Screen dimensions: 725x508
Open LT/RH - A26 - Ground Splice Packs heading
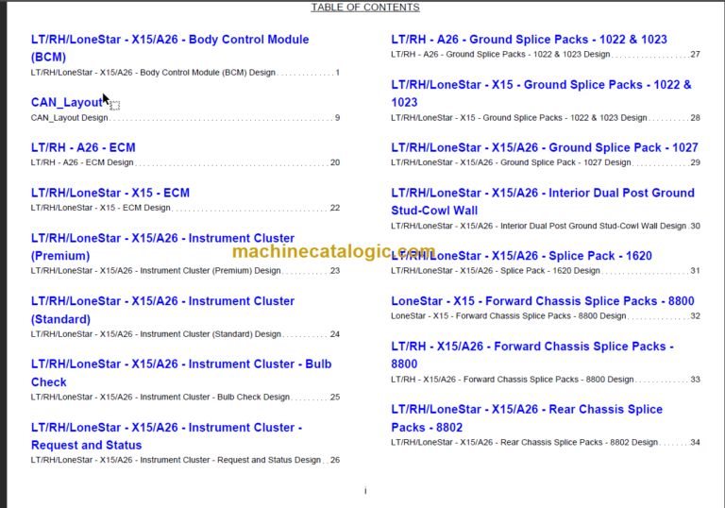(x=529, y=40)
